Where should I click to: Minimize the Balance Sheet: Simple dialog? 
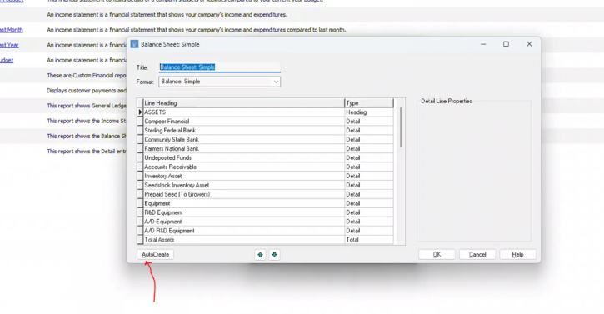[x=483, y=44]
